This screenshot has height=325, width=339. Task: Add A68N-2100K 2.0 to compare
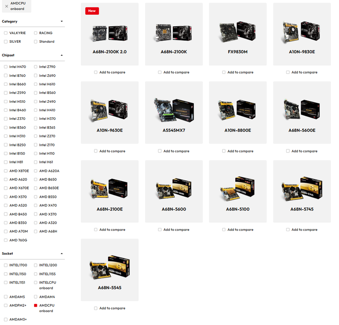pos(96,72)
